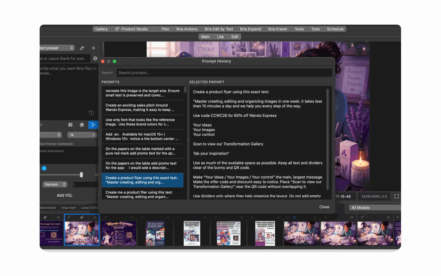
Task: Toggle fullscreen icon next to 3:2 ratio
Action: click(x=397, y=196)
